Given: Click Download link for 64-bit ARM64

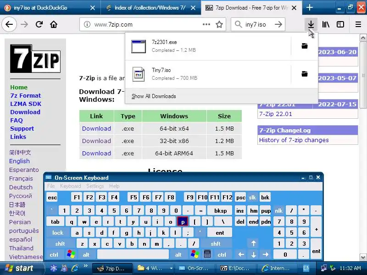Looking at the screenshot, I should [x=96, y=154].
